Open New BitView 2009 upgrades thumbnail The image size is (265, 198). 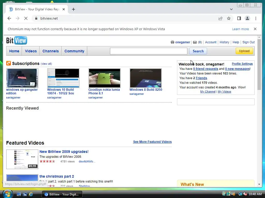[x=22, y=159]
